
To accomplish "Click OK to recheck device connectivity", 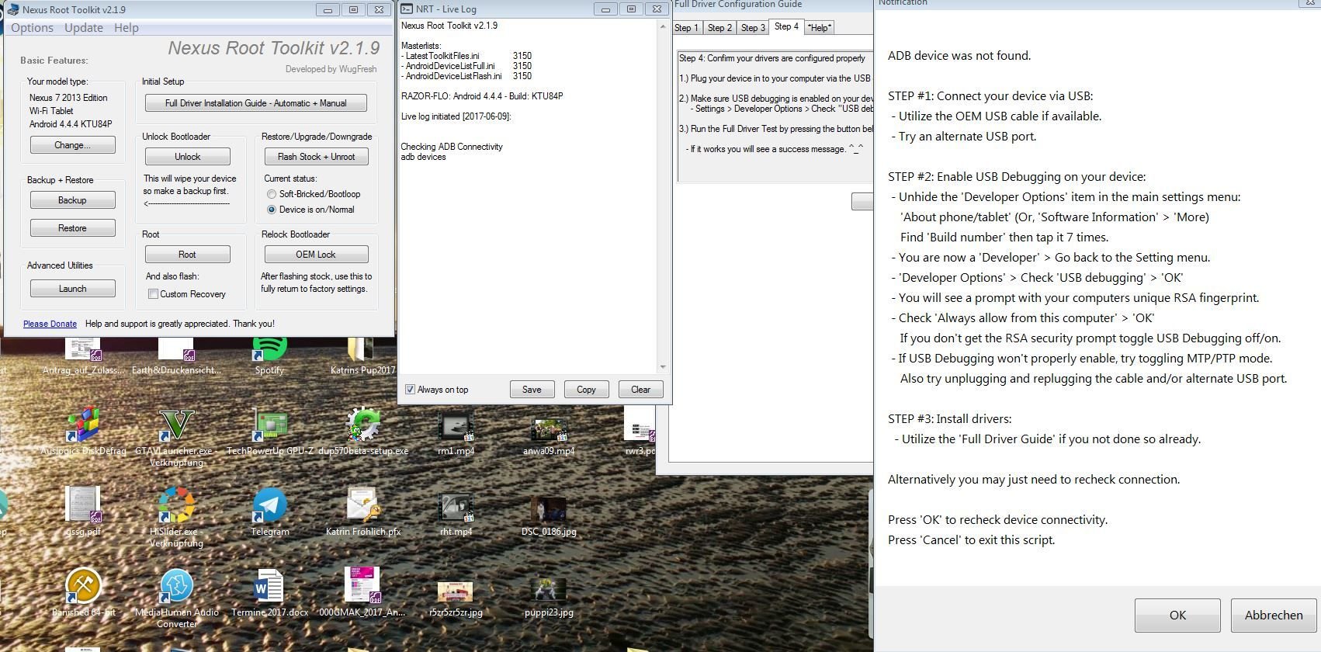I will coord(1177,616).
